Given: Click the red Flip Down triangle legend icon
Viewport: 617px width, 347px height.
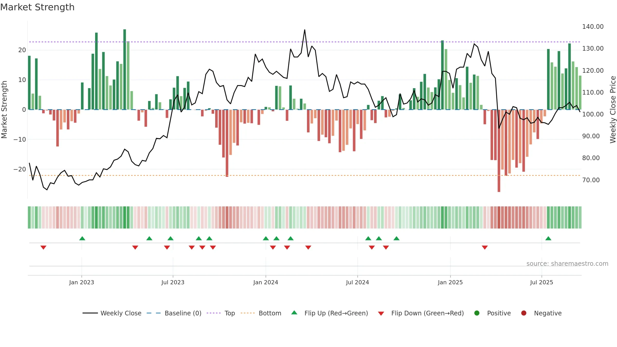Looking at the screenshot, I should (381, 313).
